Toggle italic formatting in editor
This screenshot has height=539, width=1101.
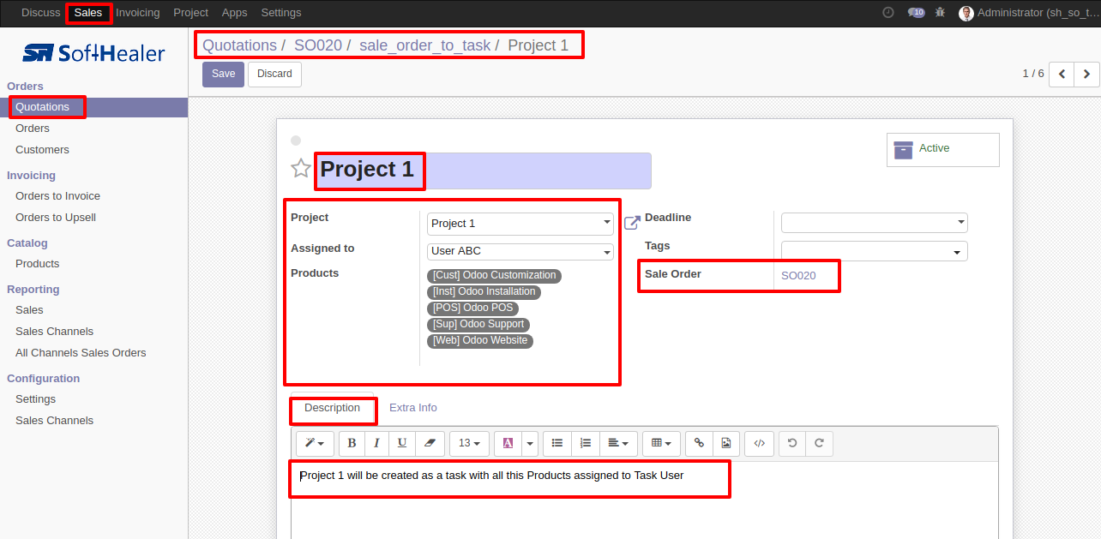[x=376, y=443]
